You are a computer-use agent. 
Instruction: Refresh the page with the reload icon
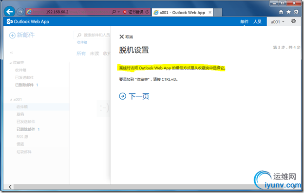(x=147, y=12)
